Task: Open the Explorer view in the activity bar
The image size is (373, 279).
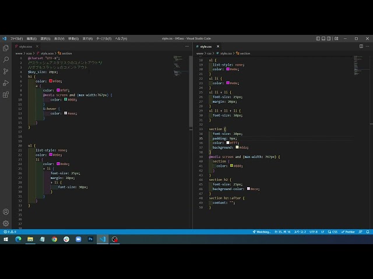Action: click(6, 48)
